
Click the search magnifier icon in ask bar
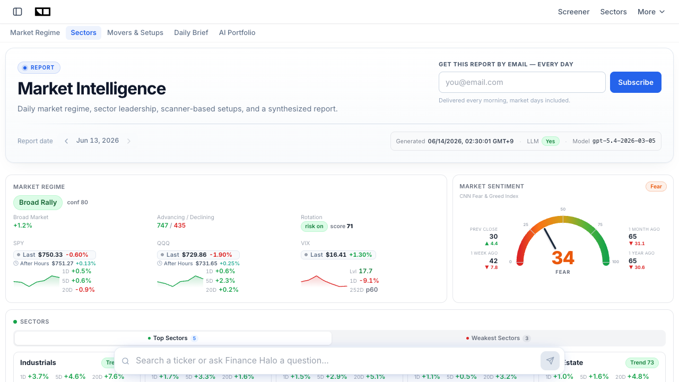click(126, 361)
